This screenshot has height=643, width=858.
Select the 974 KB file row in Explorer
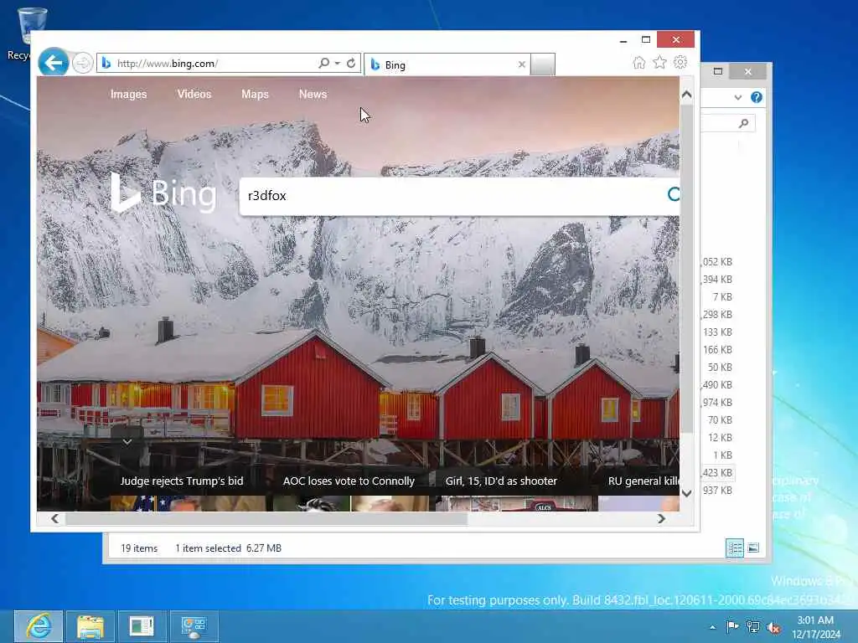pyautogui.click(x=717, y=402)
